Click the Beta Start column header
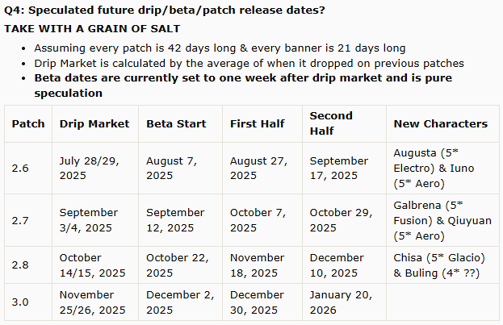This screenshot has height=325, width=503. point(180,123)
